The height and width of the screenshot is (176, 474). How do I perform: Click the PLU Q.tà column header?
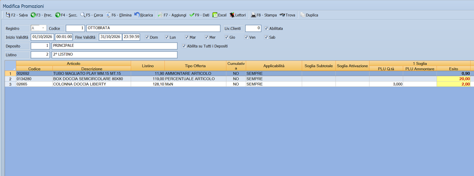(x=386, y=69)
